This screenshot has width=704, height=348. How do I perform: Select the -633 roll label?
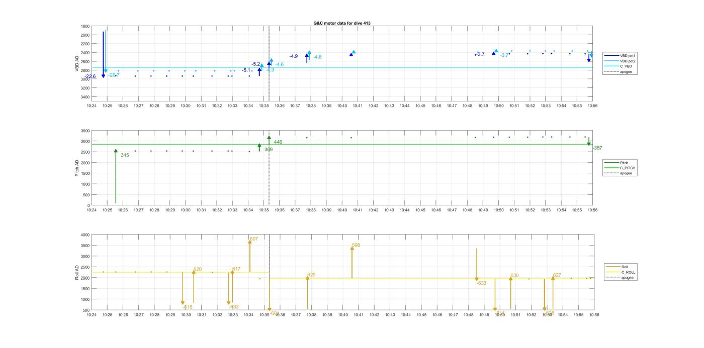(x=481, y=283)
